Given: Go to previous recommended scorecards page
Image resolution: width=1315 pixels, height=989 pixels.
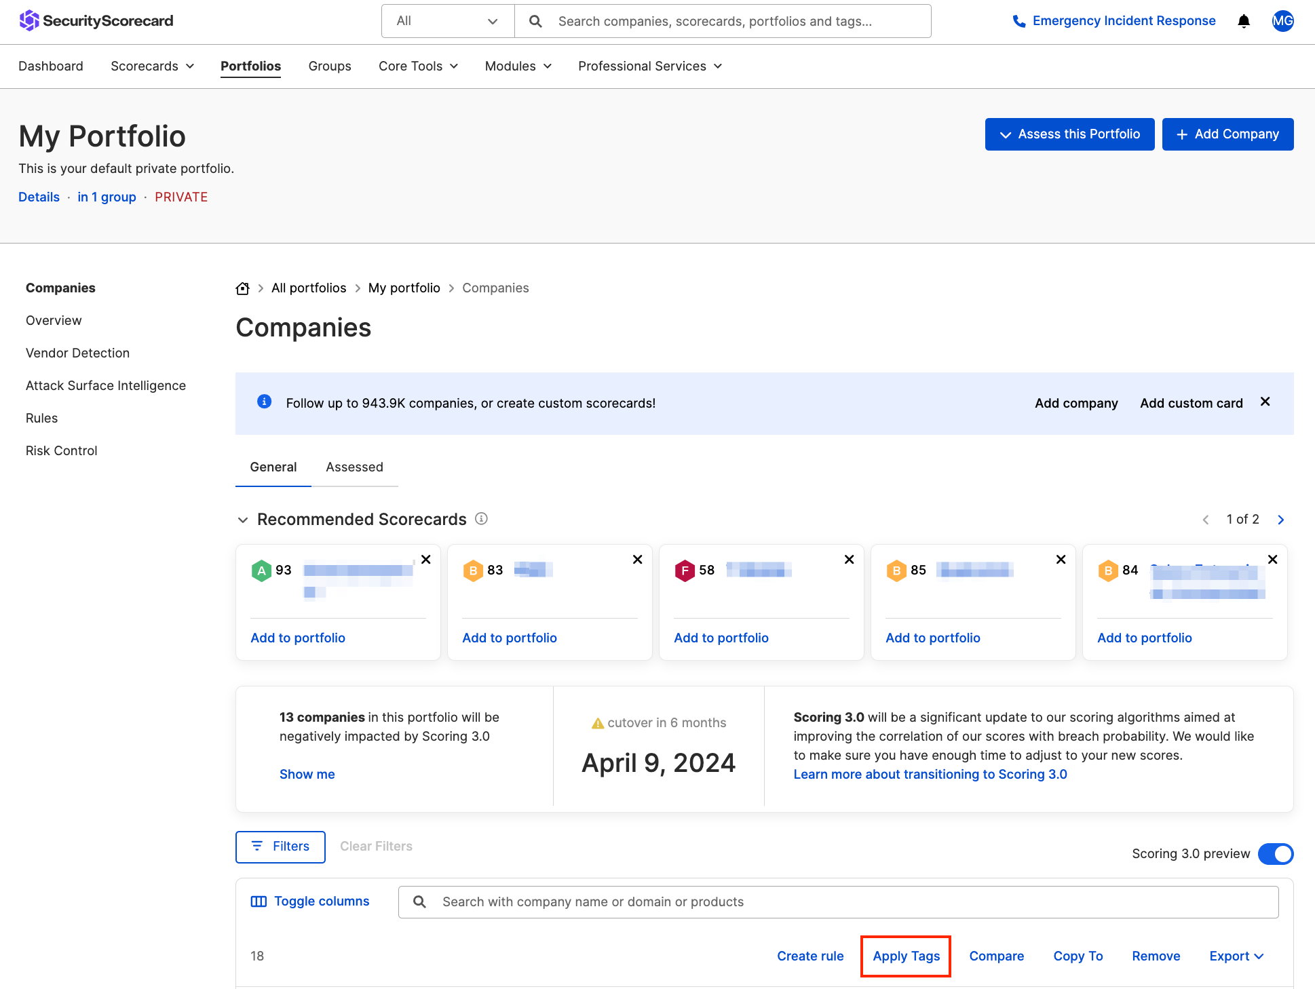Looking at the screenshot, I should (1206, 520).
